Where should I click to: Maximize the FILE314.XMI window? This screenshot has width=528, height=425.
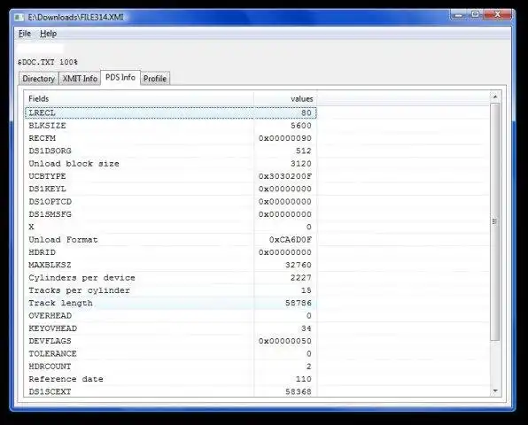coord(475,15)
